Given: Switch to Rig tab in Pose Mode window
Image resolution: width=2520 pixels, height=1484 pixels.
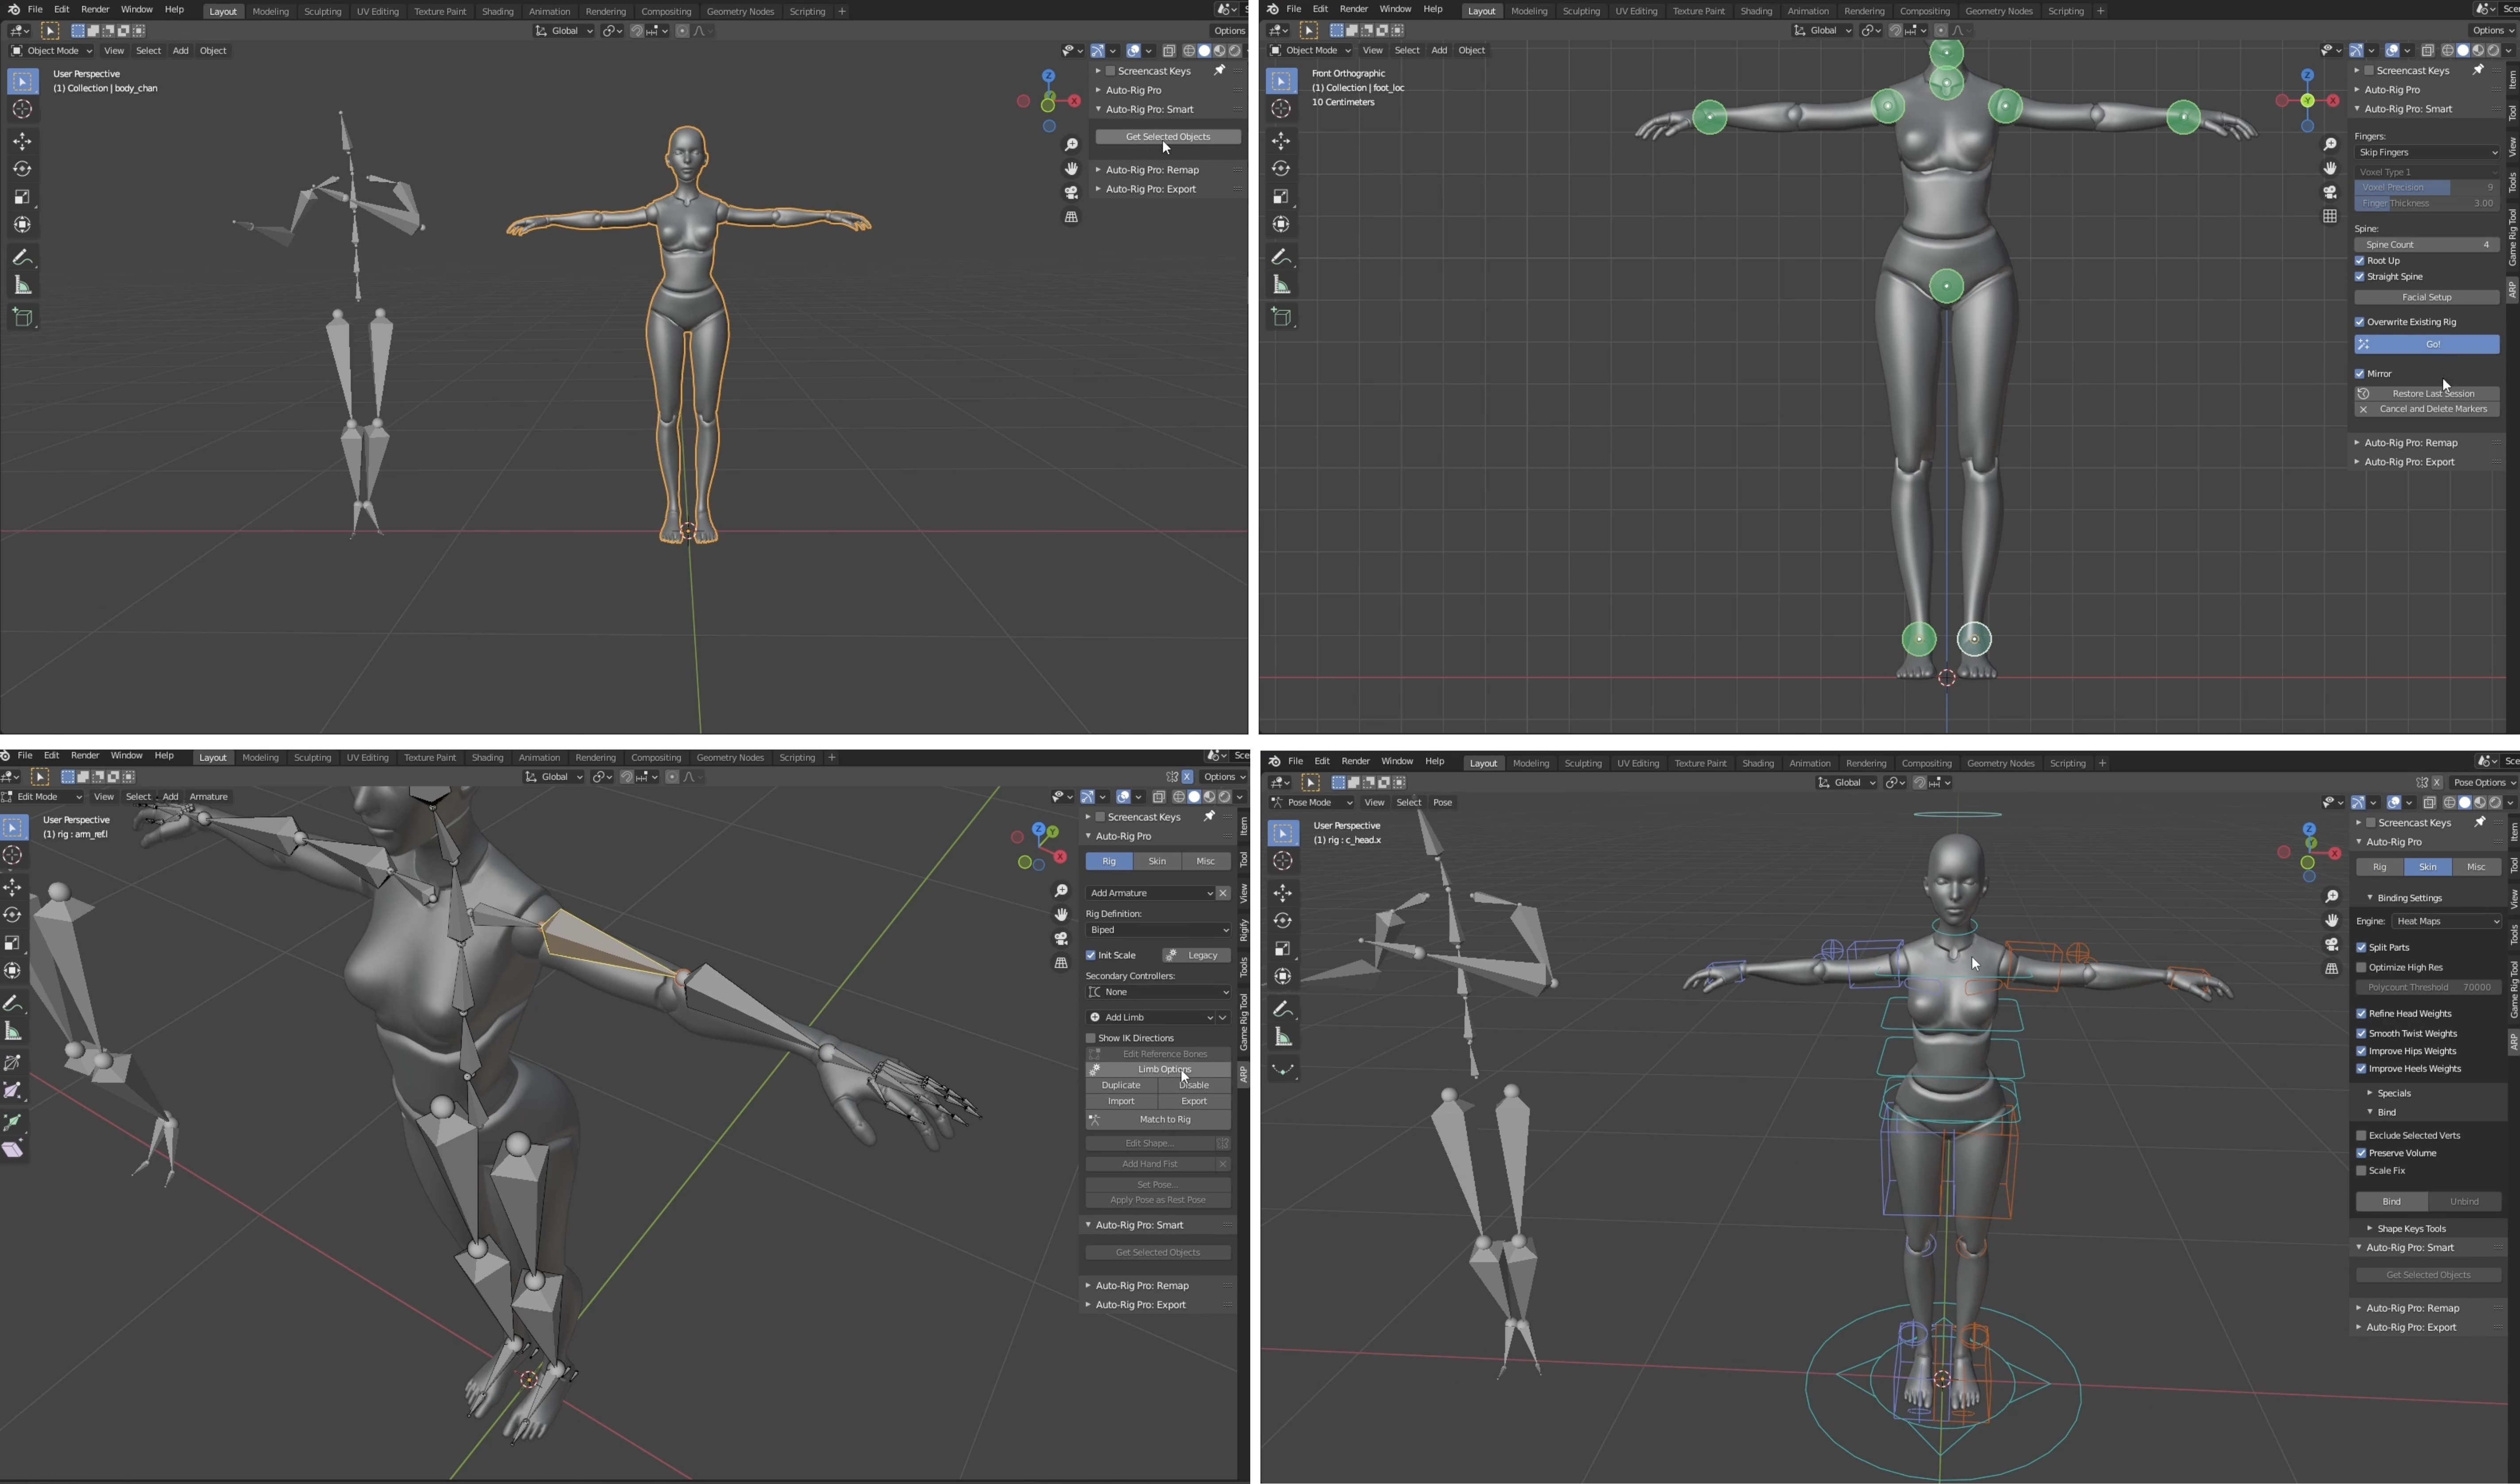Looking at the screenshot, I should point(2380,867).
